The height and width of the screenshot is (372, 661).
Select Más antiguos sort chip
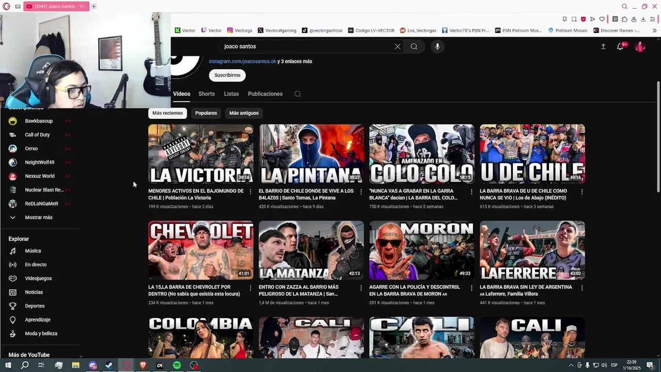coord(244,113)
